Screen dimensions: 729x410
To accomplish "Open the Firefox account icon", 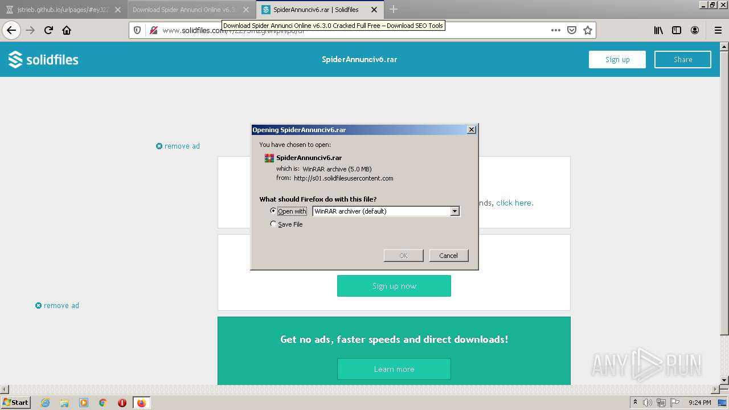I will click(x=695, y=30).
